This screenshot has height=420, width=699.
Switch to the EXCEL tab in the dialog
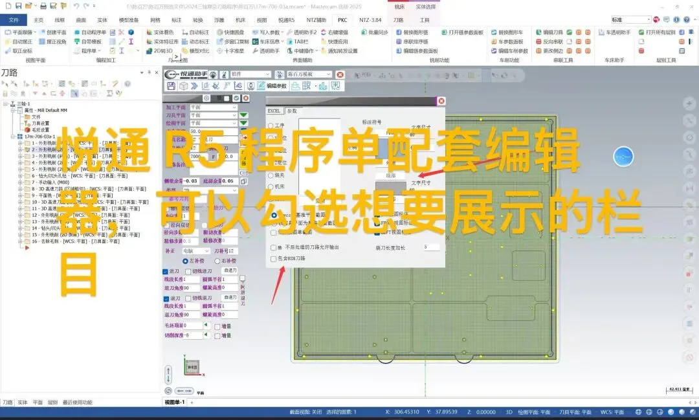click(x=274, y=111)
